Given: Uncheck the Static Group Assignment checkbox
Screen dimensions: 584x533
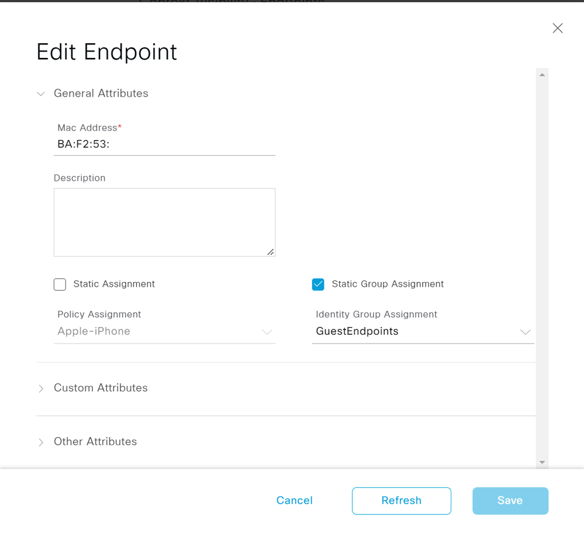Looking at the screenshot, I should tap(318, 284).
